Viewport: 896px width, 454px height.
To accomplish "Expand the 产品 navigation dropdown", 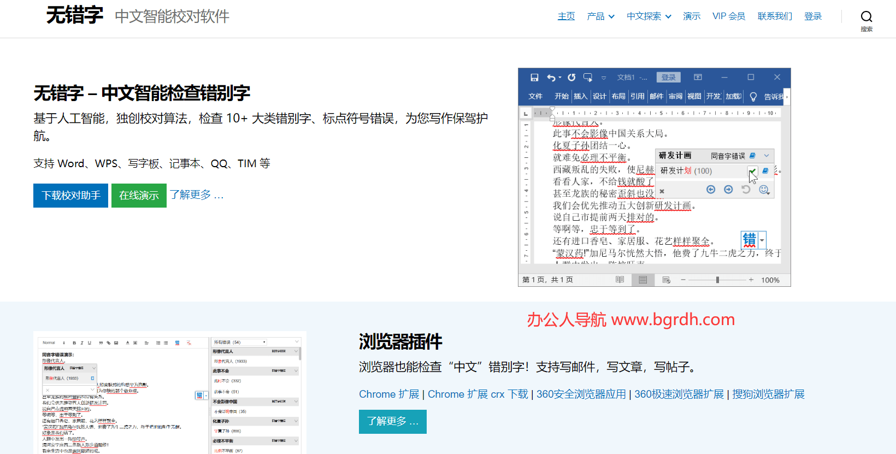I will click(600, 16).
